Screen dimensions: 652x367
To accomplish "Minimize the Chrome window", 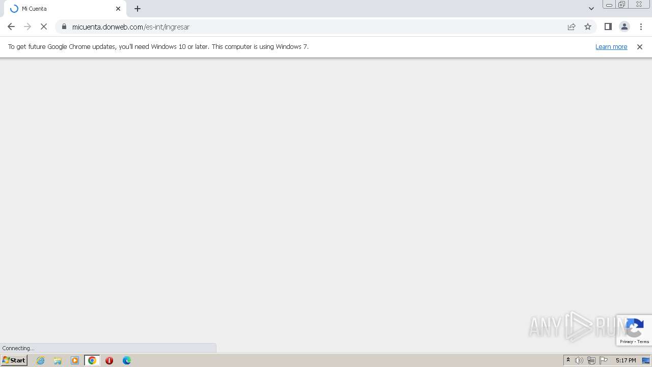I will (609, 5).
